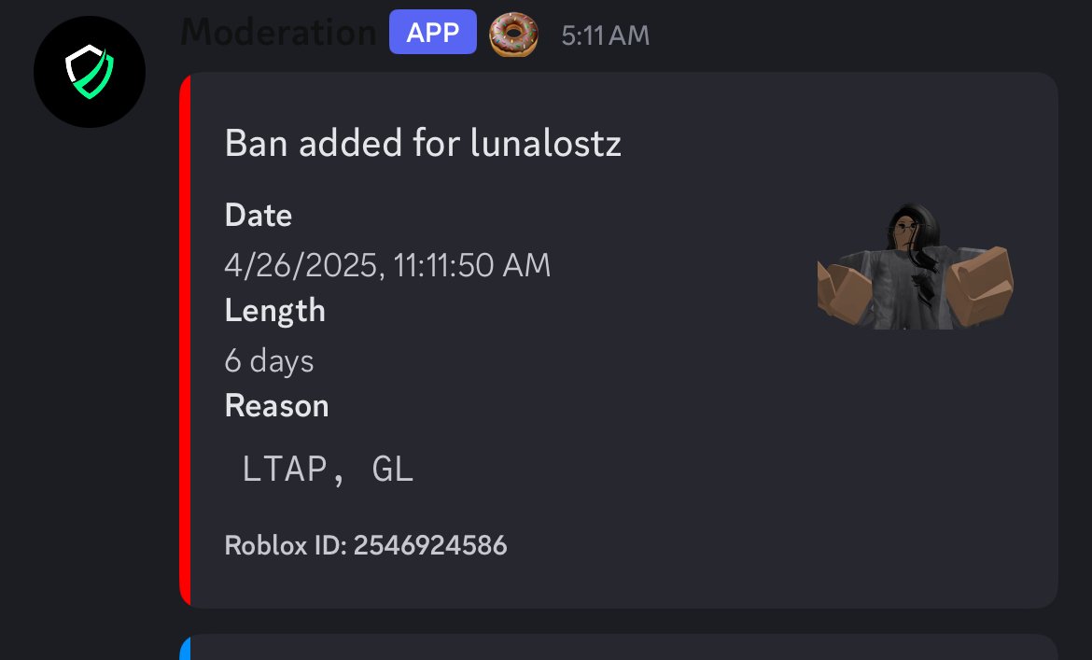Click the Roblox ID footer text
This screenshot has height=660, width=1092.
[x=366, y=545]
